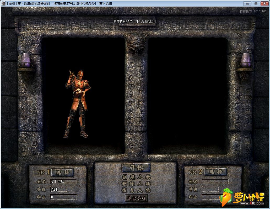Click 创建人物 to create a character
The image size is (270, 209).
[x=136, y=177]
